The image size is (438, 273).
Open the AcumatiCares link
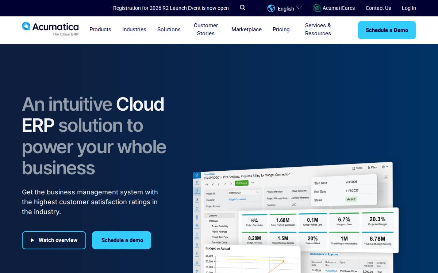(334, 8)
